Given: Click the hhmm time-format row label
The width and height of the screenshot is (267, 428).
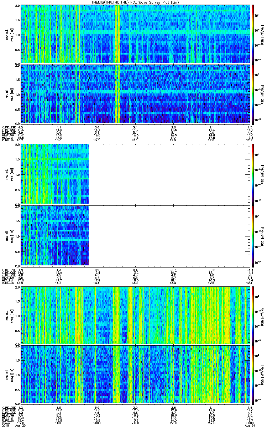Looking at the screenshot, I should (x=6, y=423).
